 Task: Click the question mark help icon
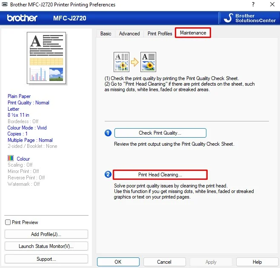[253, 4]
